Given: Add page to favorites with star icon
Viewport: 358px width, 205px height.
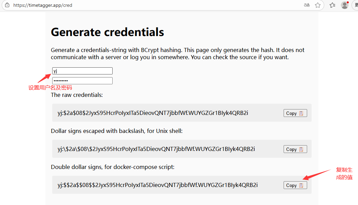Looking at the screenshot, I should [x=318, y=5].
